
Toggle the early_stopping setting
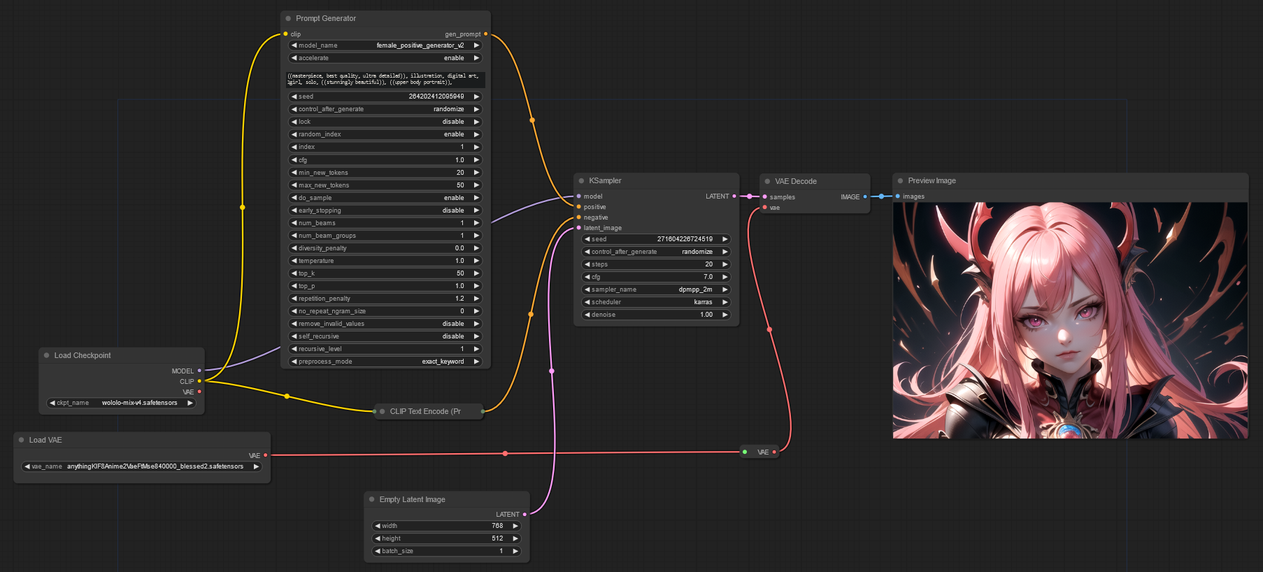click(x=385, y=210)
